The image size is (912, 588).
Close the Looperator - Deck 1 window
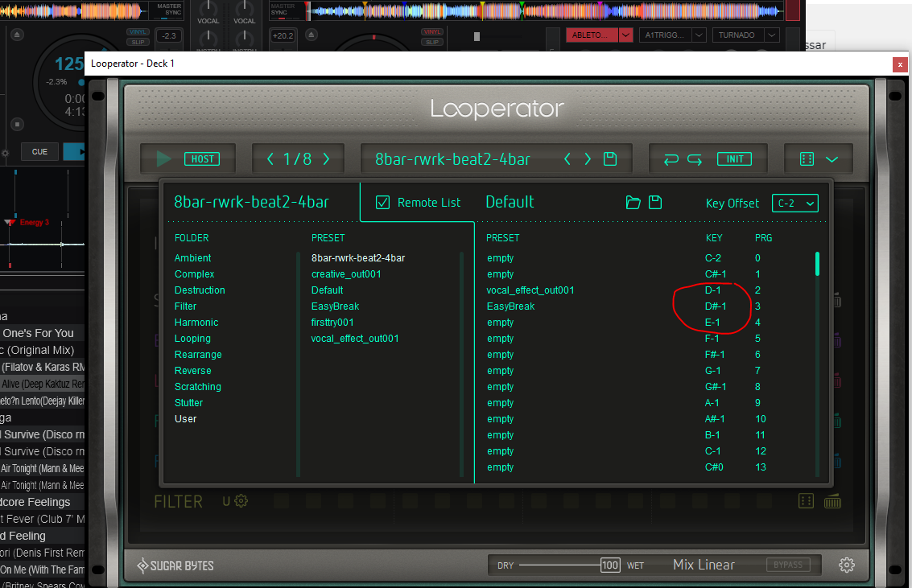900,64
